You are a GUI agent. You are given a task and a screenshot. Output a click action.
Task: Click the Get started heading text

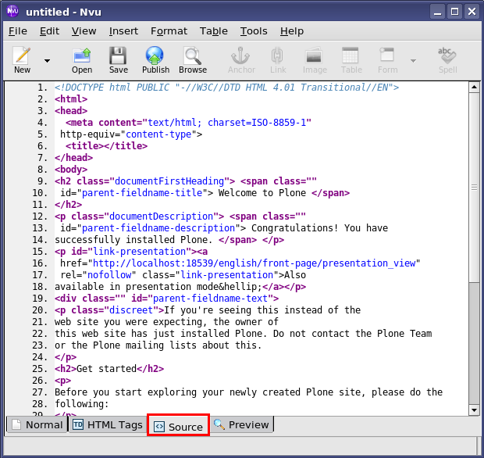point(106,369)
